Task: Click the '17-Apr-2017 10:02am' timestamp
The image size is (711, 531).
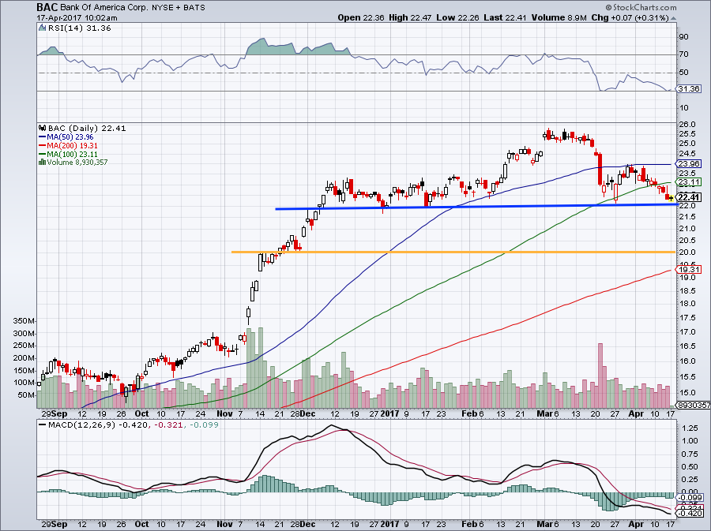Action: click(x=77, y=18)
